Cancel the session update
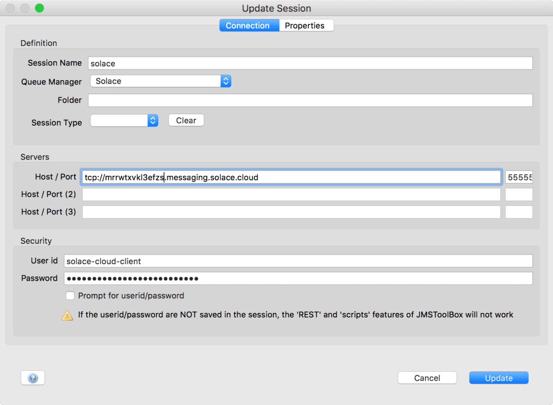 (x=427, y=377)
